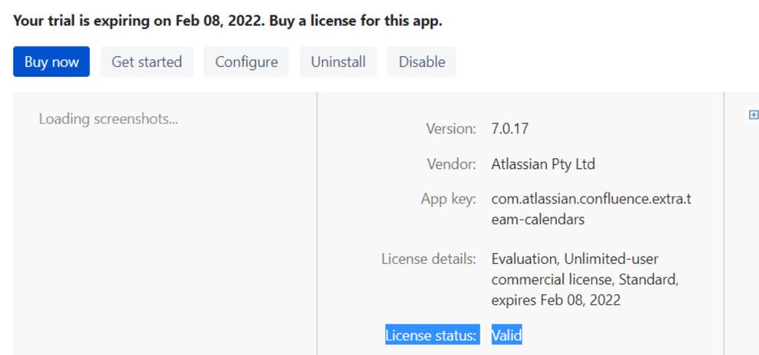Click the Version label

451,128
